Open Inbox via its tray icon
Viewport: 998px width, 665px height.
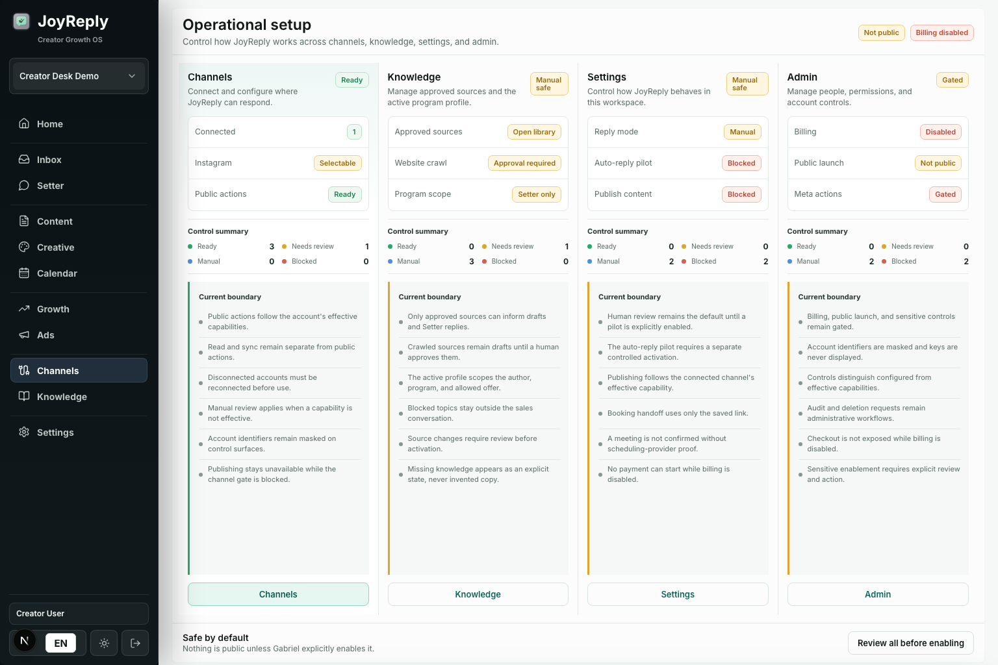(x=24, y=159)
